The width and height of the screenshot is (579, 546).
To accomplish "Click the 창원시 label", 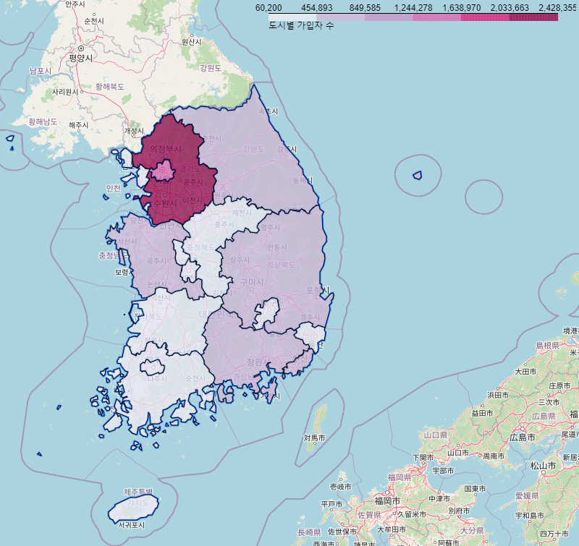I will coord(258,362).
